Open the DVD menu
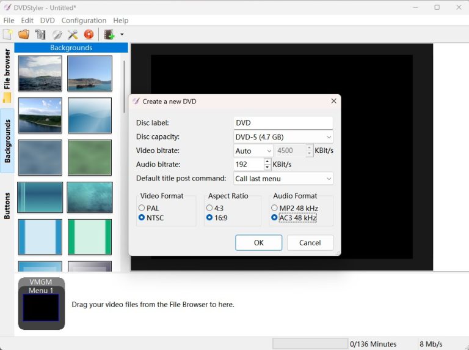Screen dimensions: 469x350 coord(48,20)
